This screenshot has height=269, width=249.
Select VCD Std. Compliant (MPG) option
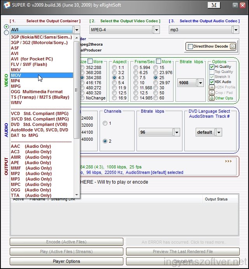click(42, 113)
